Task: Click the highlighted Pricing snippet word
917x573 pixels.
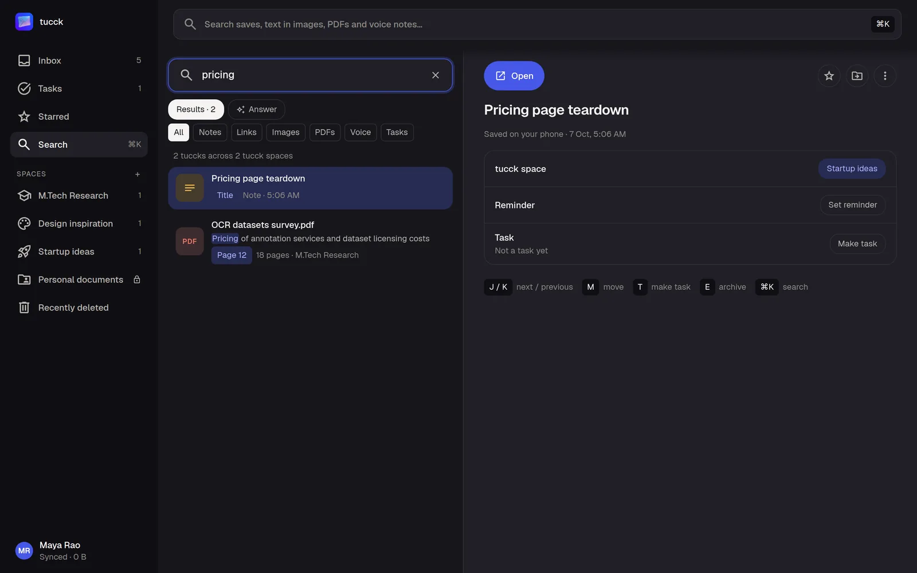Action: click(225, 238)
